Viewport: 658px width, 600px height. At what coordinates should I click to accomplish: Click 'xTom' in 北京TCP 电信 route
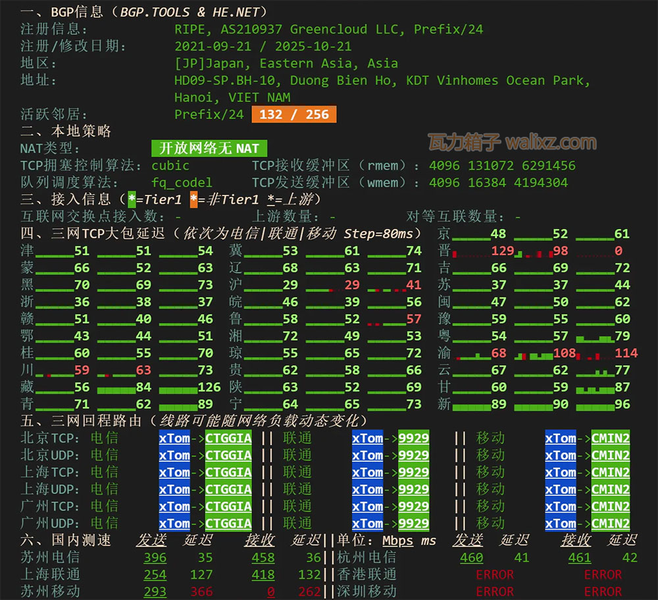174,438
